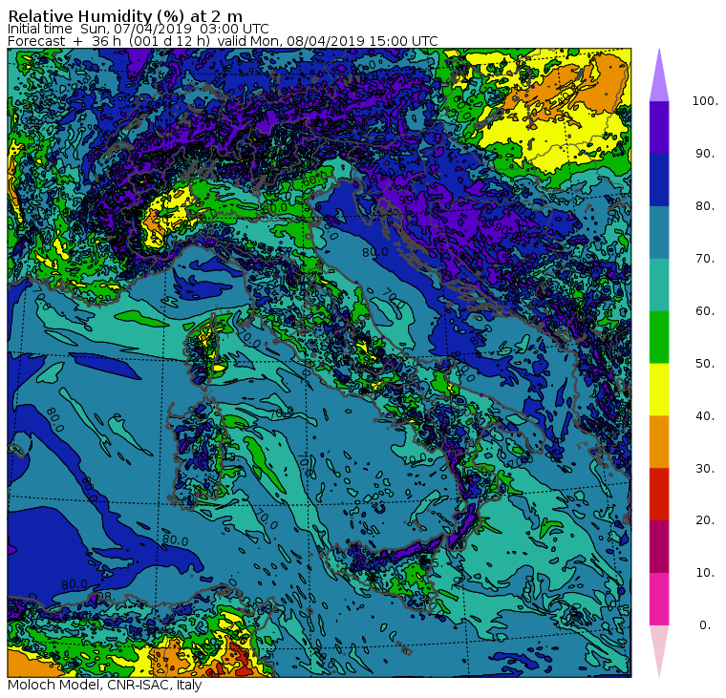This screenshot has width=726, height=698.
Task: Click the '40.' legend value
Action: (x=705, y=415)
